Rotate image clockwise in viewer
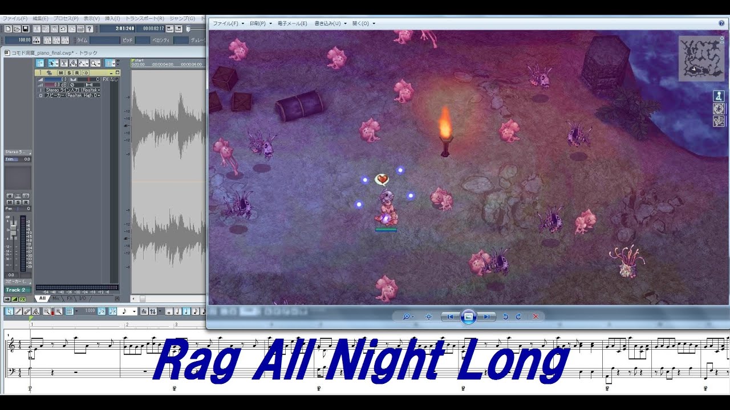The height and width of the screenshot is (410, 730). [518, 317]
